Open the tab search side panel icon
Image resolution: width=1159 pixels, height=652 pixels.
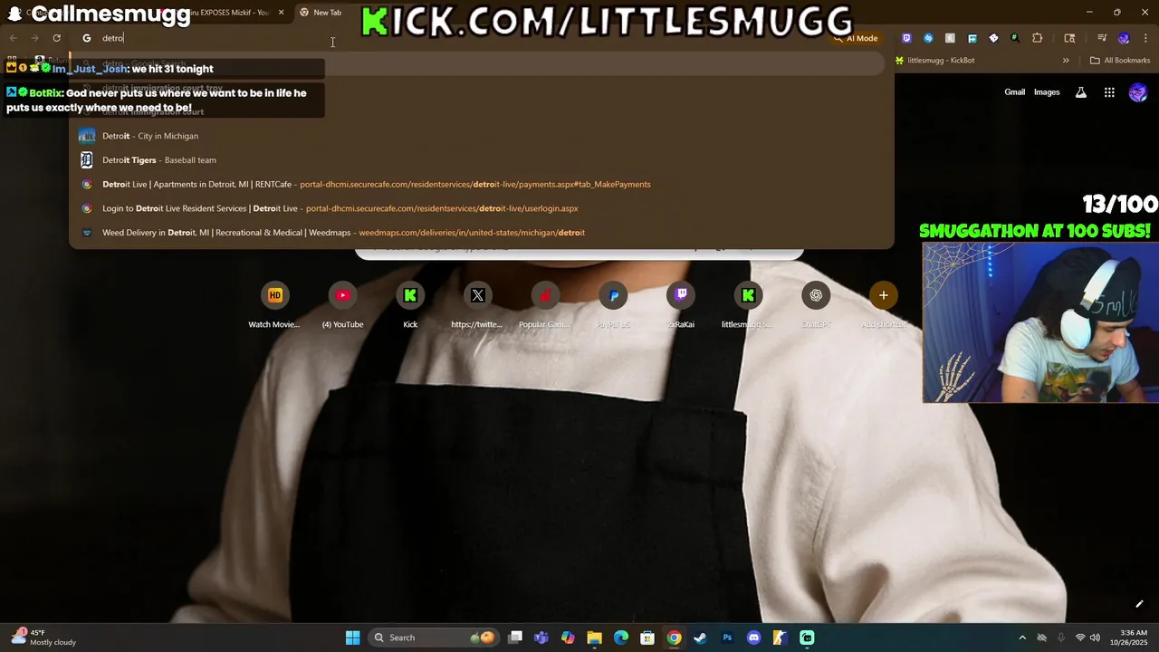click(1069, 38)
